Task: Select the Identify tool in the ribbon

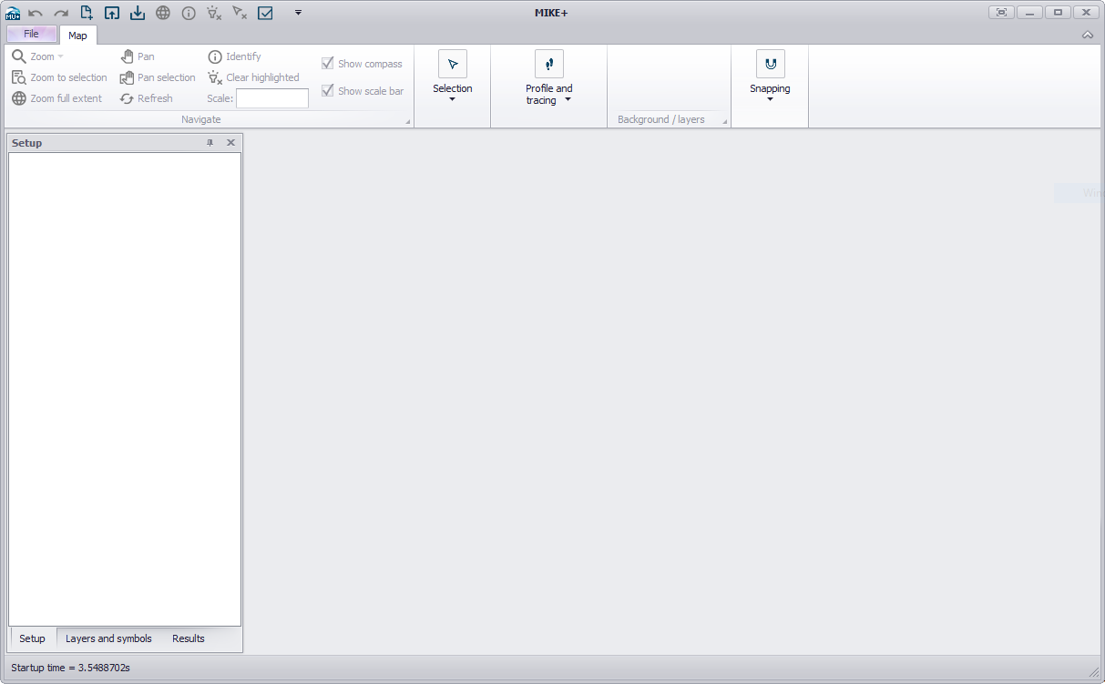Action: (x=234, y=56)
